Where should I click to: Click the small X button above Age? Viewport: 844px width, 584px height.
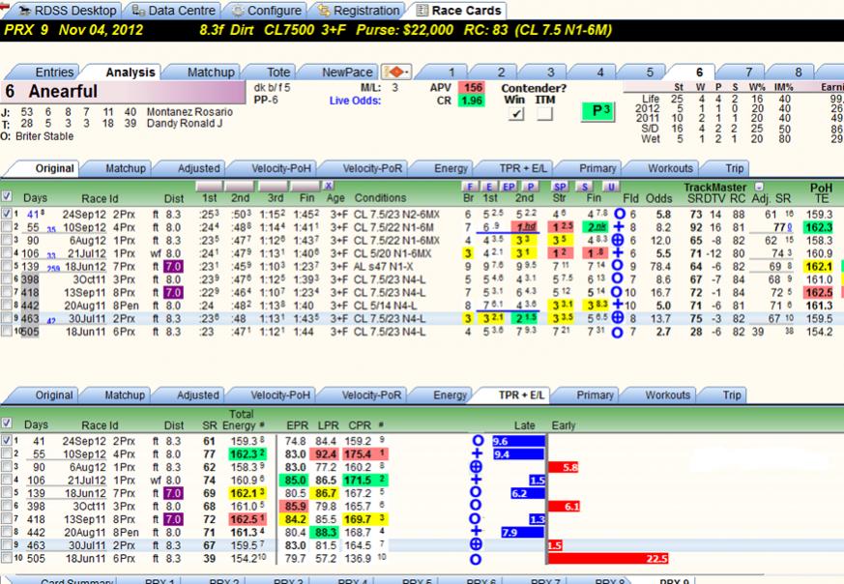coord(329,186)
